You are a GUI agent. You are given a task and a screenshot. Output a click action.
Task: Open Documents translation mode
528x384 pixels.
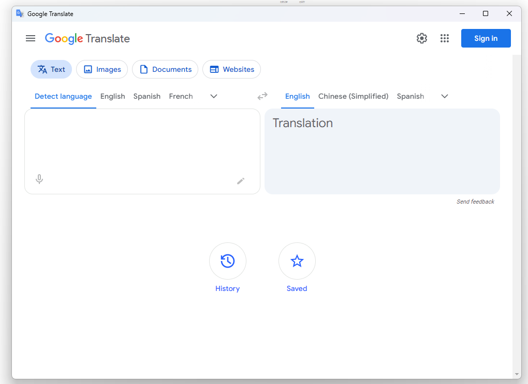pos(165,69)
